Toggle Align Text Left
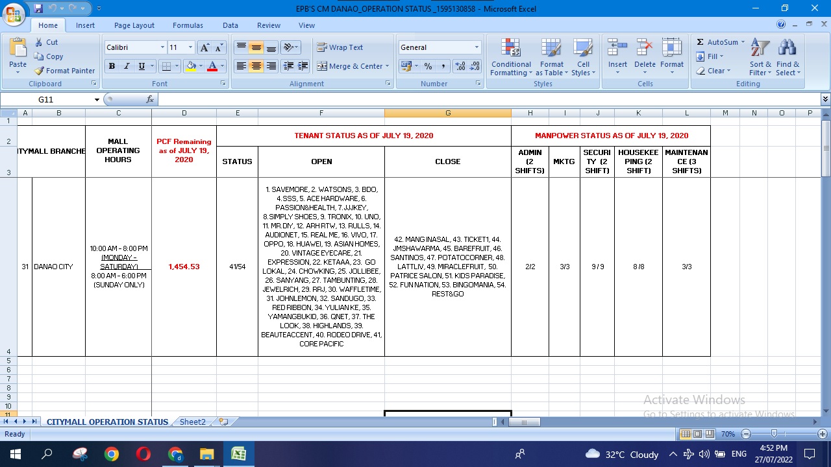This screenshot has height=467, width=831. click(241, 66)
